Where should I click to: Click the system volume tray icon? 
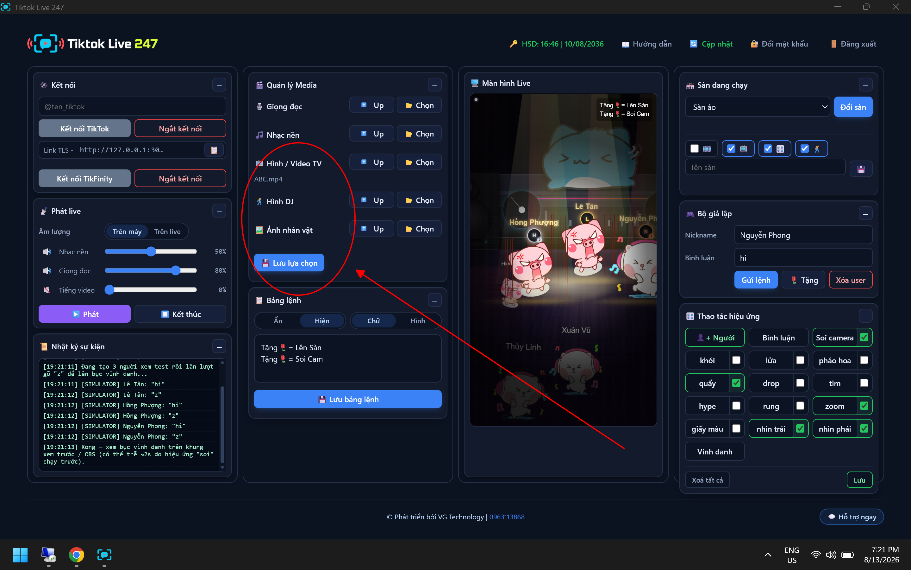pyautogui.click(x=831, y=554)
